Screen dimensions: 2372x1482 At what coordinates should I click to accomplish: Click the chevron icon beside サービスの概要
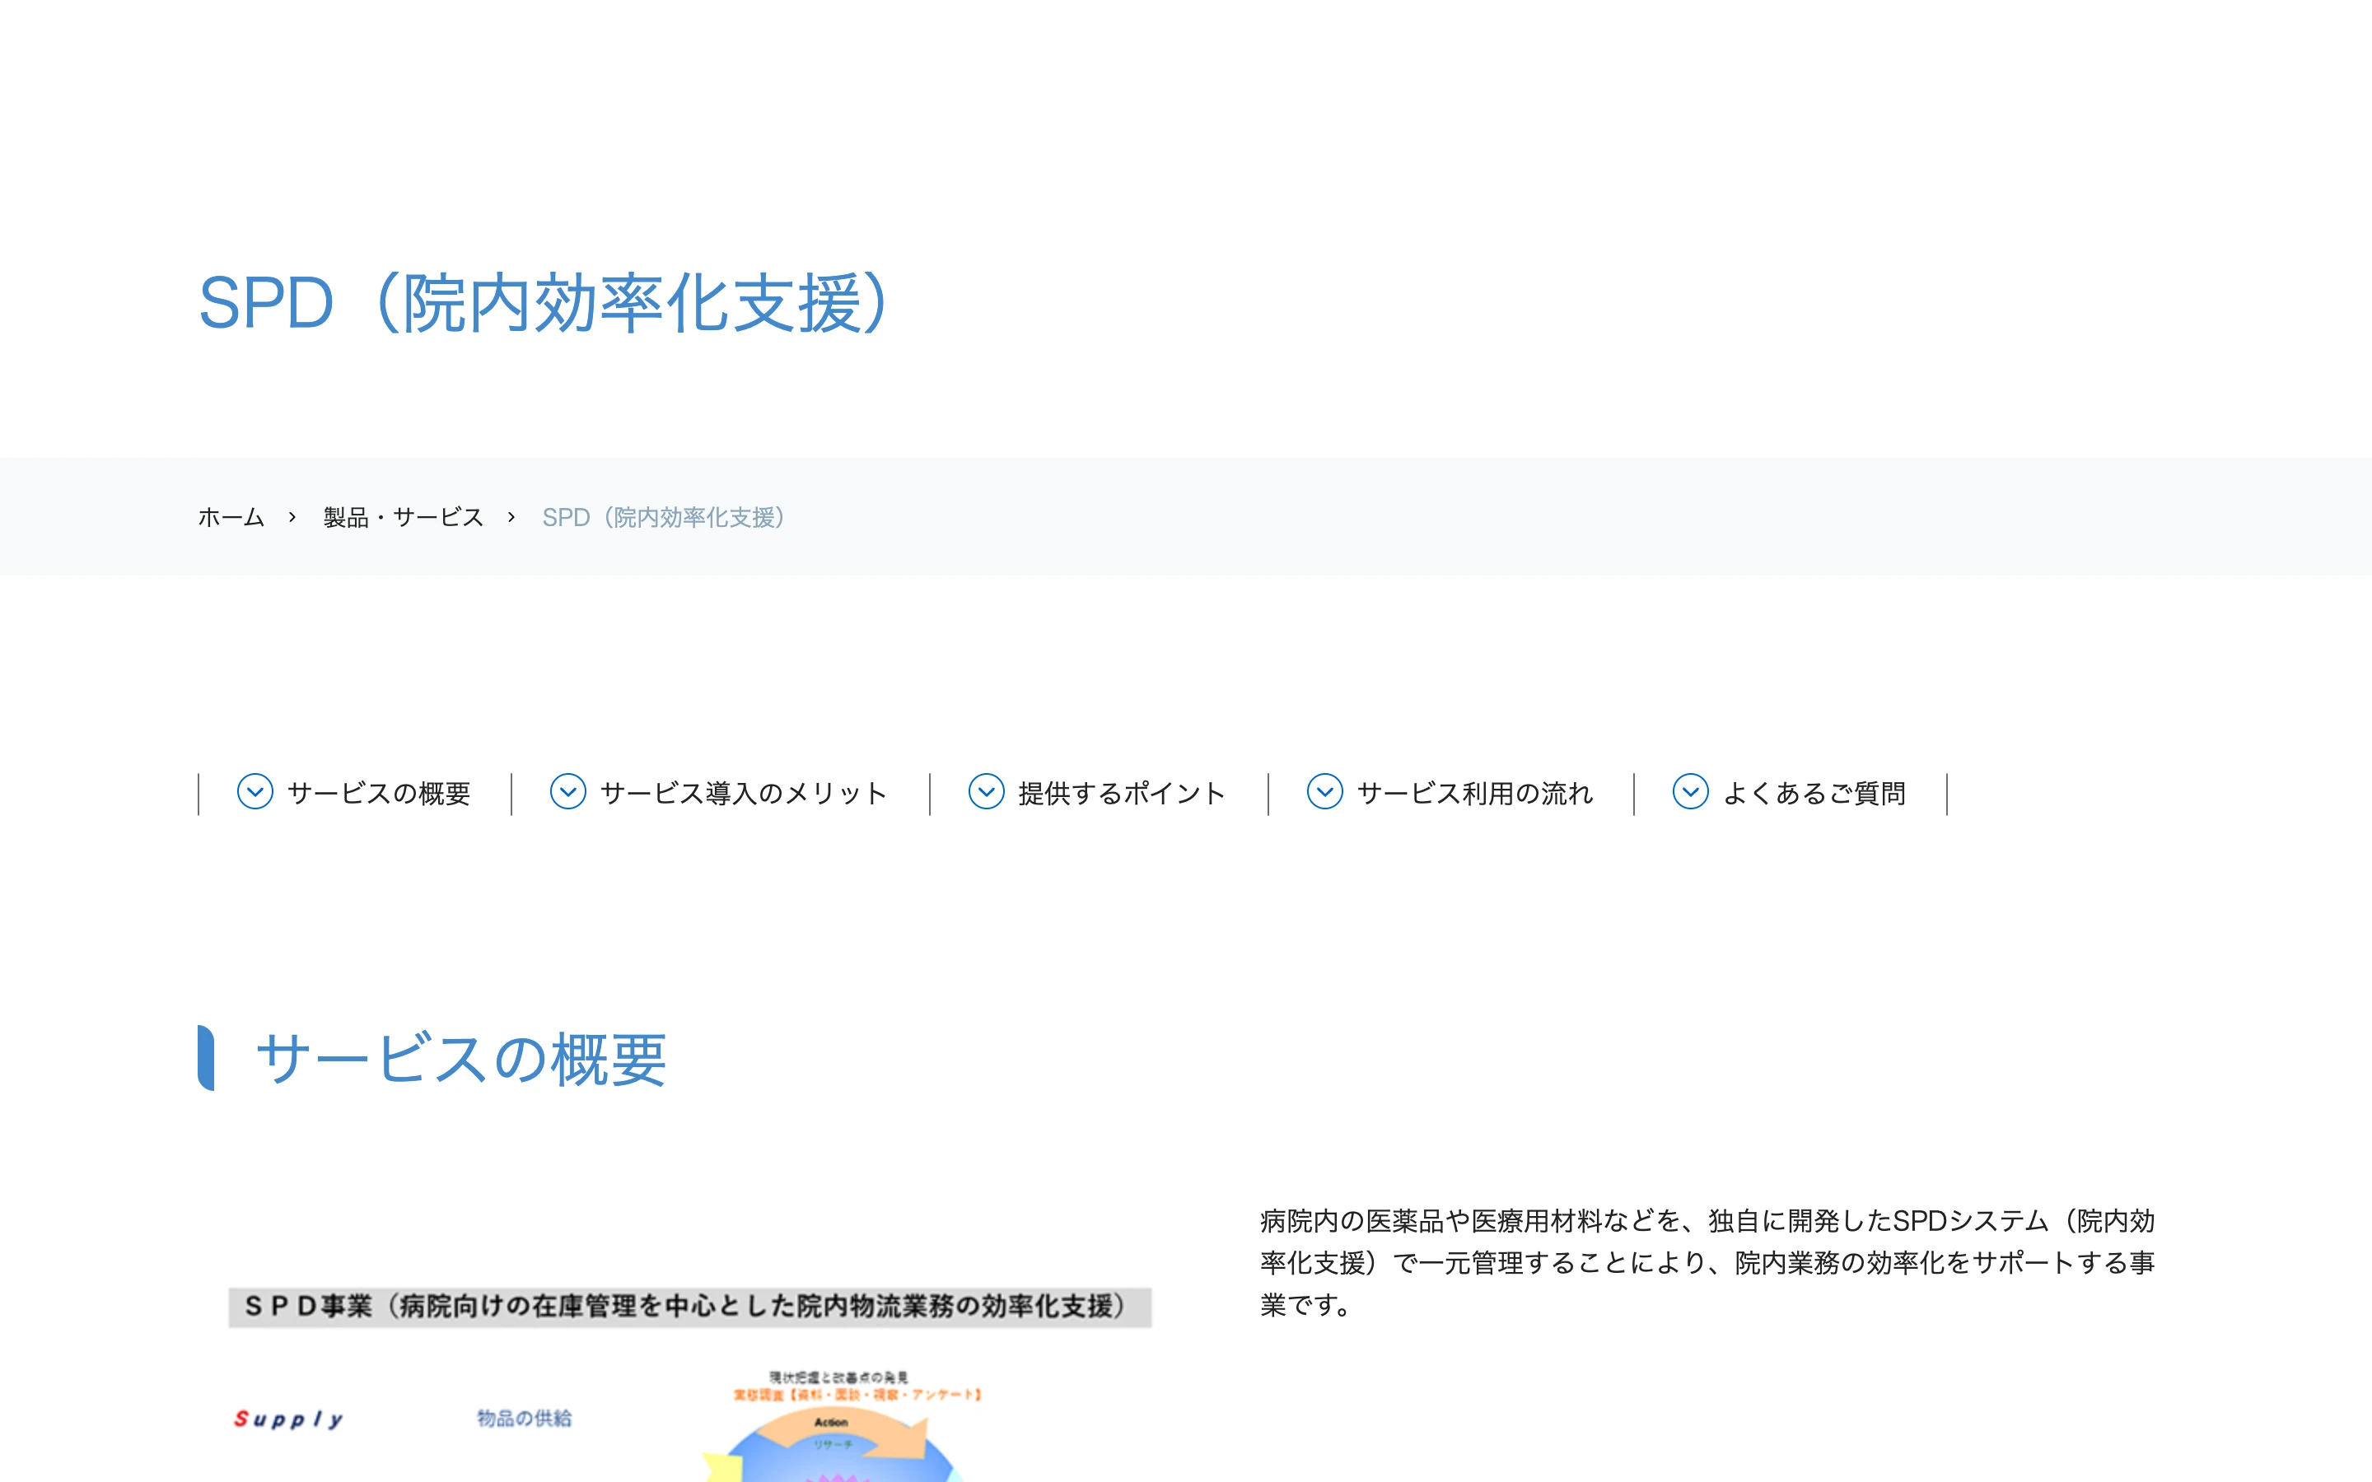pyautogui.click(x=254, y=791)
